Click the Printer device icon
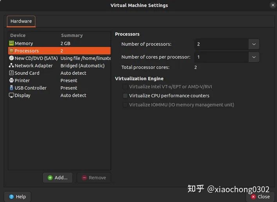The height and width of the screenshot is (202, 277). [11, 80]
